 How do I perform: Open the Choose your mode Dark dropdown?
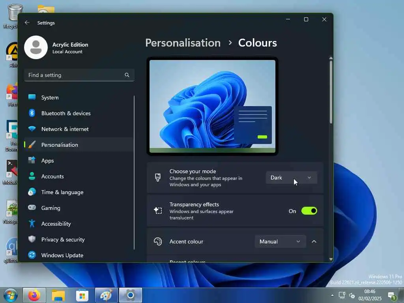(x=292, y=178)
